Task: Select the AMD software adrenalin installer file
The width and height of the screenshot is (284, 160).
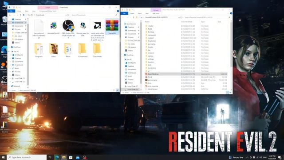Action: pos(98,30)
